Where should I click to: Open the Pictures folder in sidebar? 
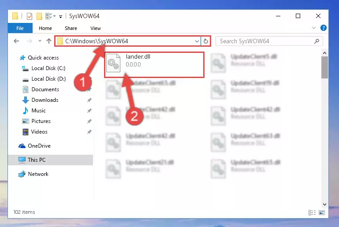(x=41, y=121)
